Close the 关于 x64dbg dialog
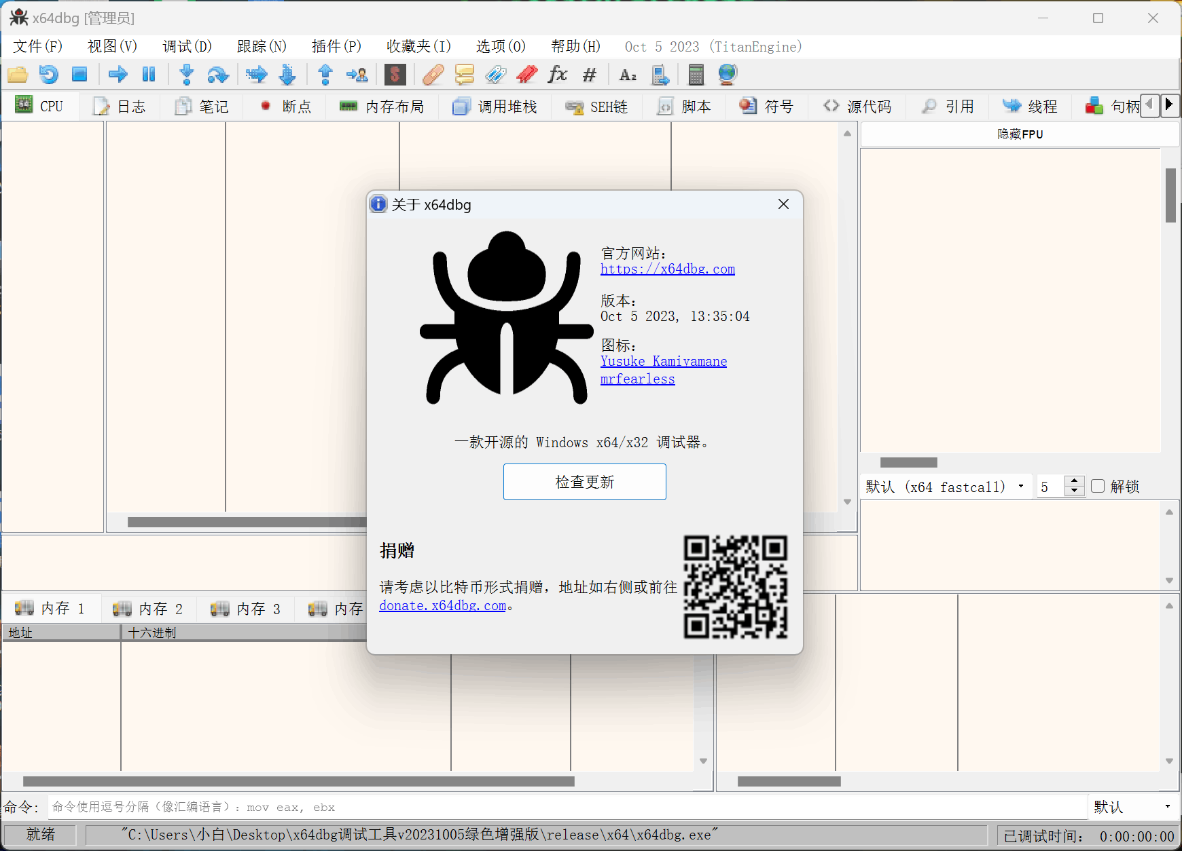 783,204
